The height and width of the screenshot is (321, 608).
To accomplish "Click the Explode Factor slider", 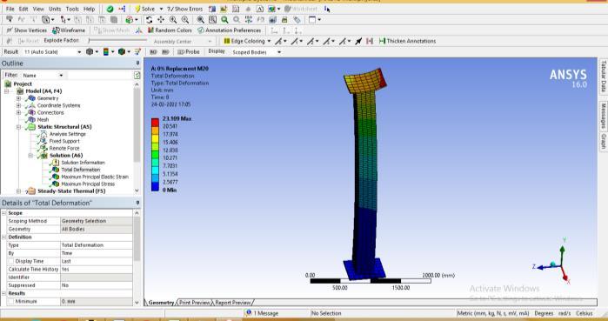I will click(x=117, y=40).
